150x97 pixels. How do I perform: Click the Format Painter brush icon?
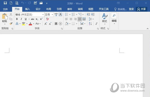(x=11, y=23)
